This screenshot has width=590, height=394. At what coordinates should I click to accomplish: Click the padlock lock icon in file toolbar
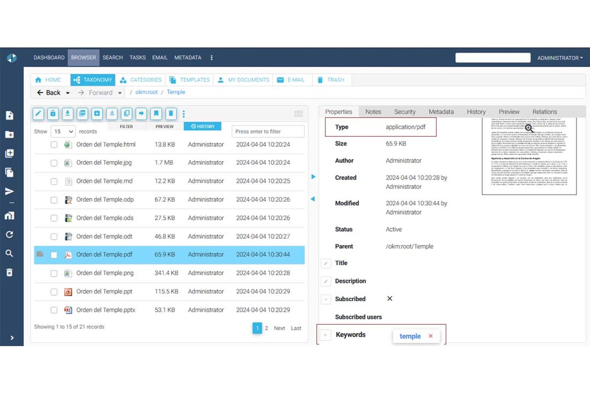[53, 114]
